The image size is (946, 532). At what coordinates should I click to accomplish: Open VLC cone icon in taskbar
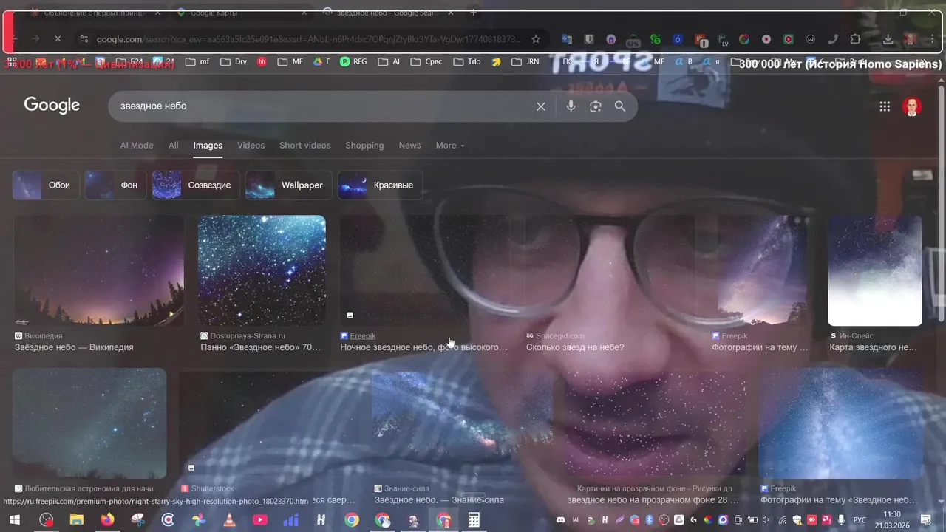[230, 520]
